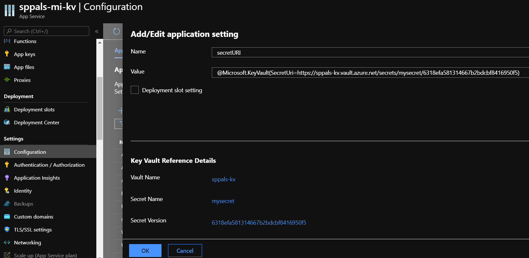Screen dimensions: 529x258
Task: Open Functions menu item
Action: 25,41
